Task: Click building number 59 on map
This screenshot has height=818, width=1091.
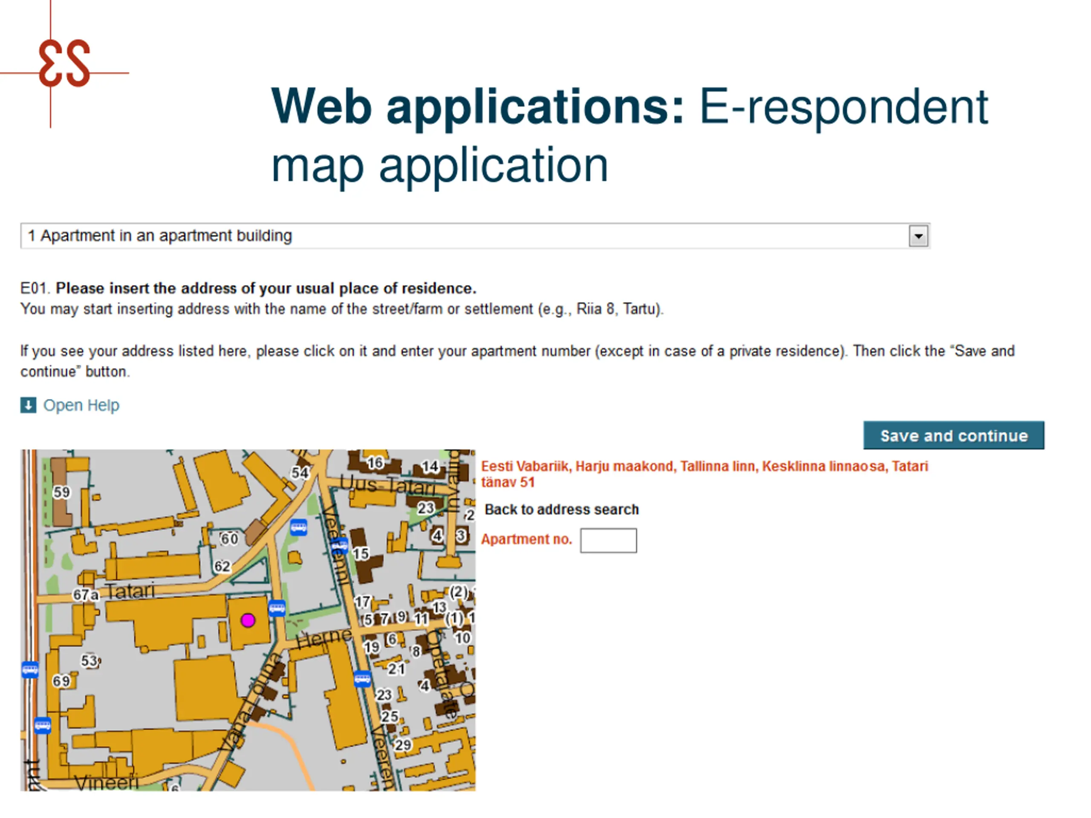Action: [x=62, y=492]
